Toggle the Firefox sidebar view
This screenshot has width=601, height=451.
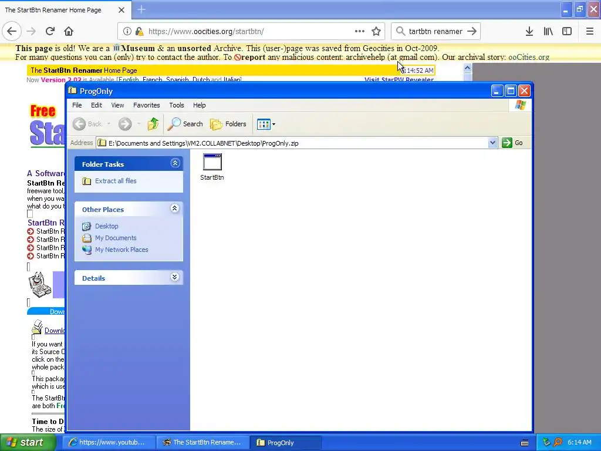(567, 31)
